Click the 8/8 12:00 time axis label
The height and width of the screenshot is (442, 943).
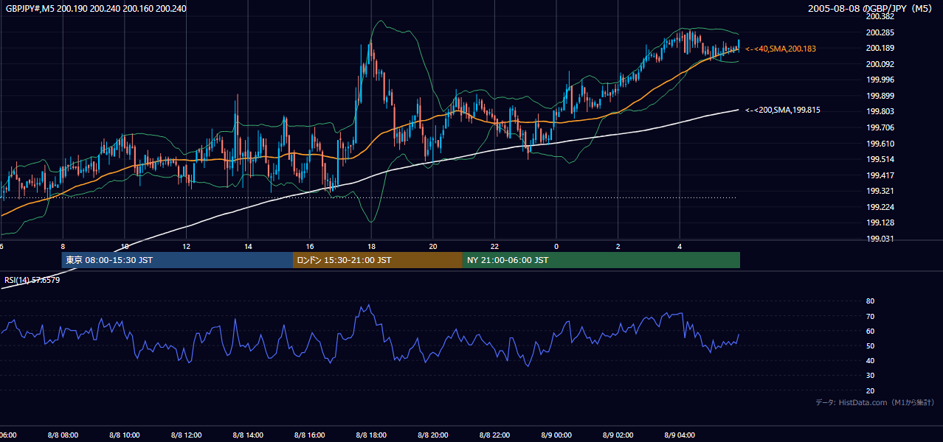click(186, 435)
